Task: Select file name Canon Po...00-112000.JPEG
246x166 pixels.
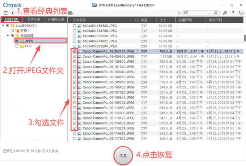Action: tap(109, 113)
